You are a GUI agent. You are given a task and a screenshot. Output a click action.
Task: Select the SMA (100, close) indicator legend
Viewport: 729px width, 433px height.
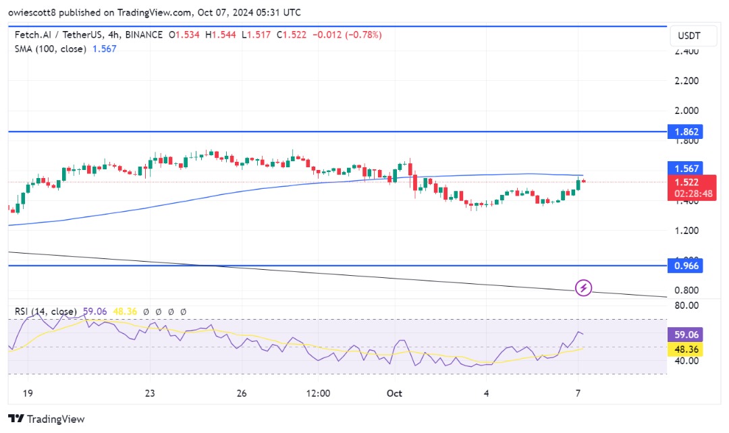(x=50, y=49)
